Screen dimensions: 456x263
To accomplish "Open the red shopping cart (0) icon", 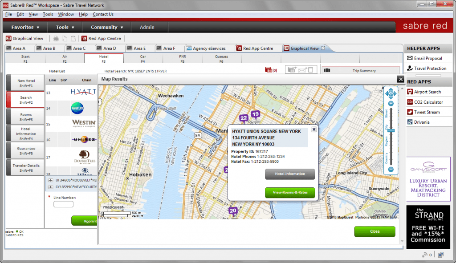I will click(x=271, y=70).
